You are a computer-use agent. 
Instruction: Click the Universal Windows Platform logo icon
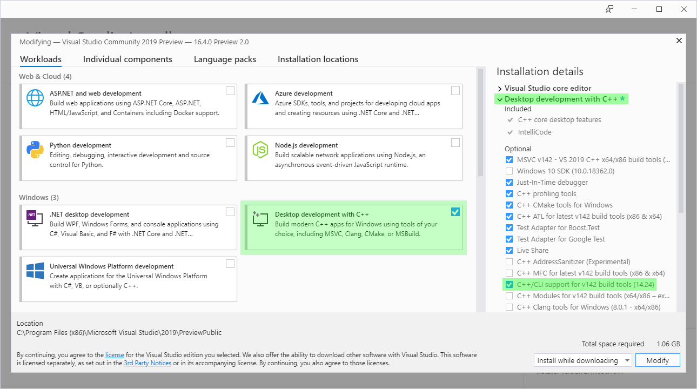tap(35, 271)
